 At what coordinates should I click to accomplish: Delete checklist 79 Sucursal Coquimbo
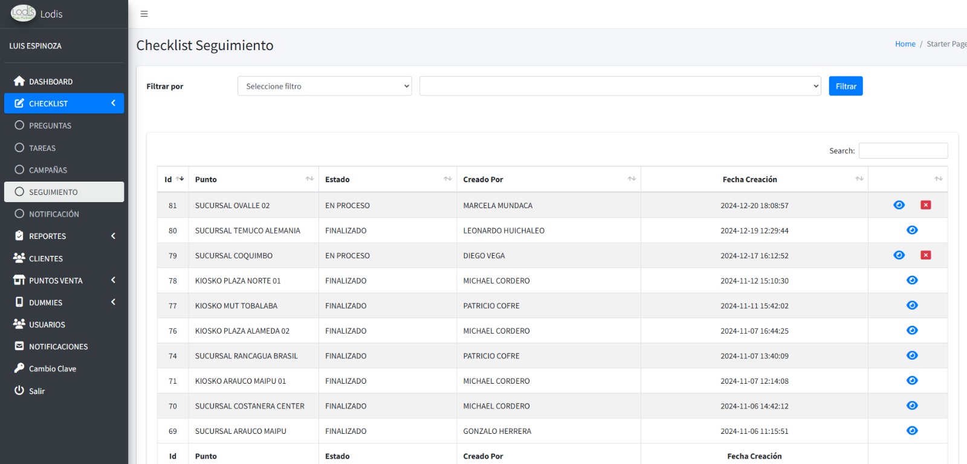[925, 255]
